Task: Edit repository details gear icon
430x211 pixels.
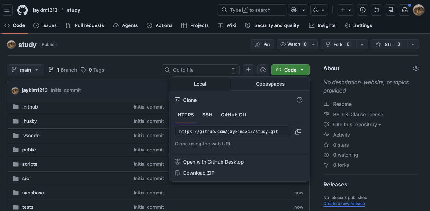Action: [x=416, y=68]
